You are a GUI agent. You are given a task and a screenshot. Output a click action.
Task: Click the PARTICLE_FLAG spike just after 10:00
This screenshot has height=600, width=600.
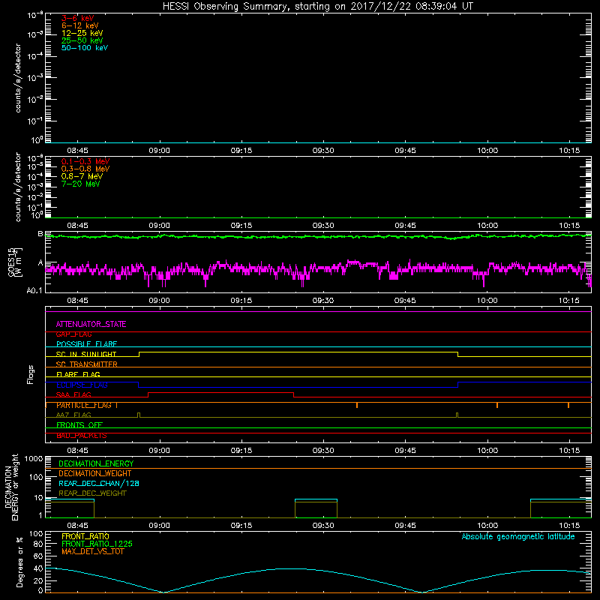point(497,405)
